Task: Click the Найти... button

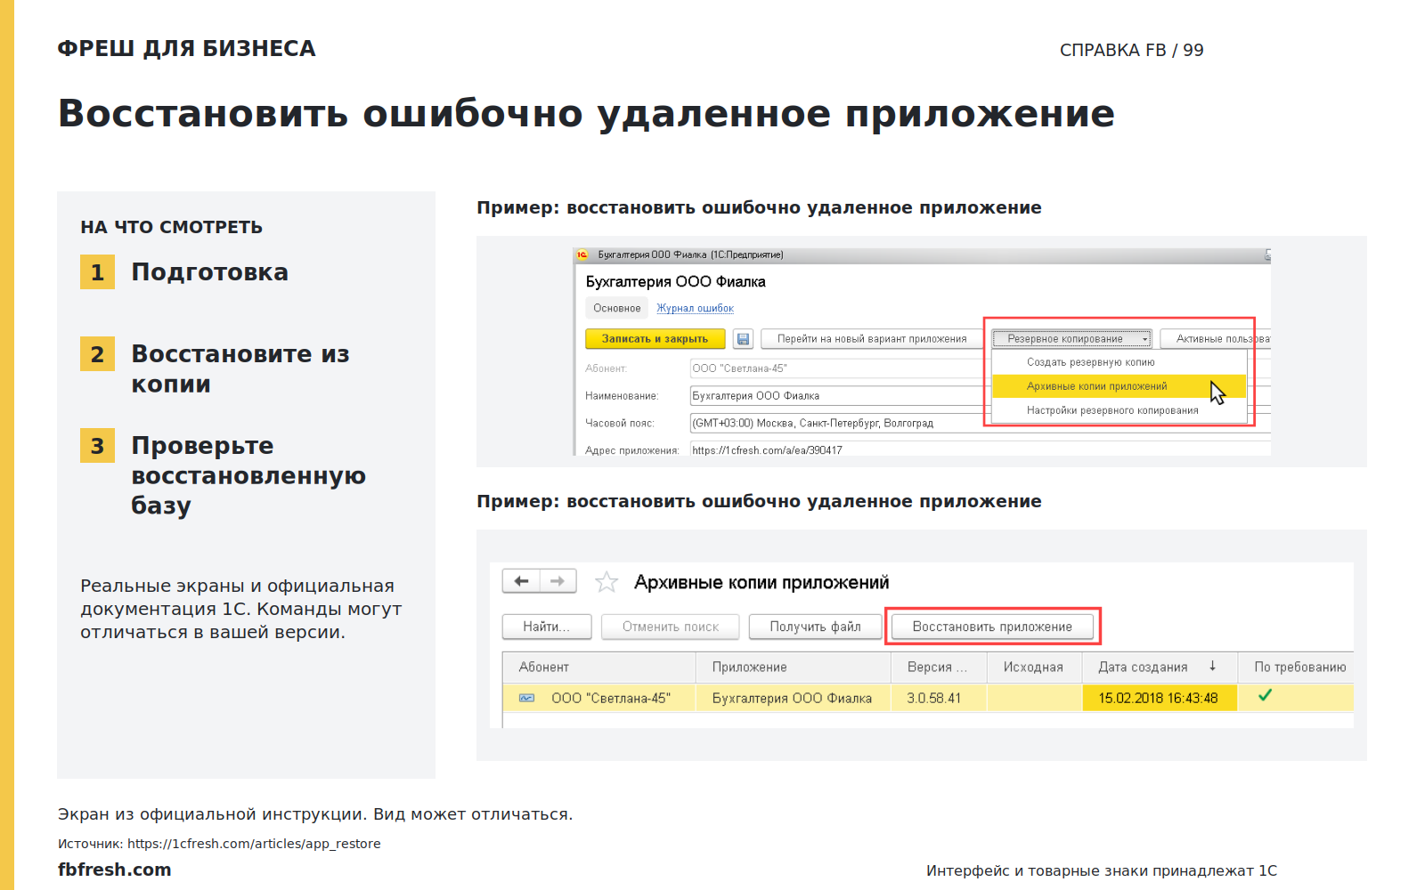Action: [547, 627]
